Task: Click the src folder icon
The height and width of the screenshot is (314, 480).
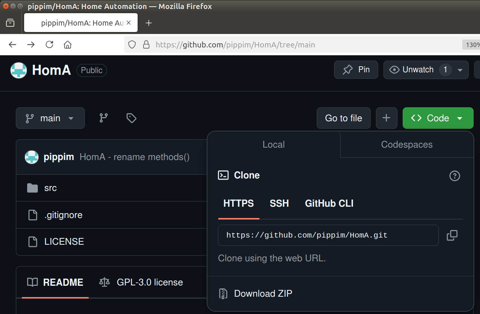Action: (33, 188)
